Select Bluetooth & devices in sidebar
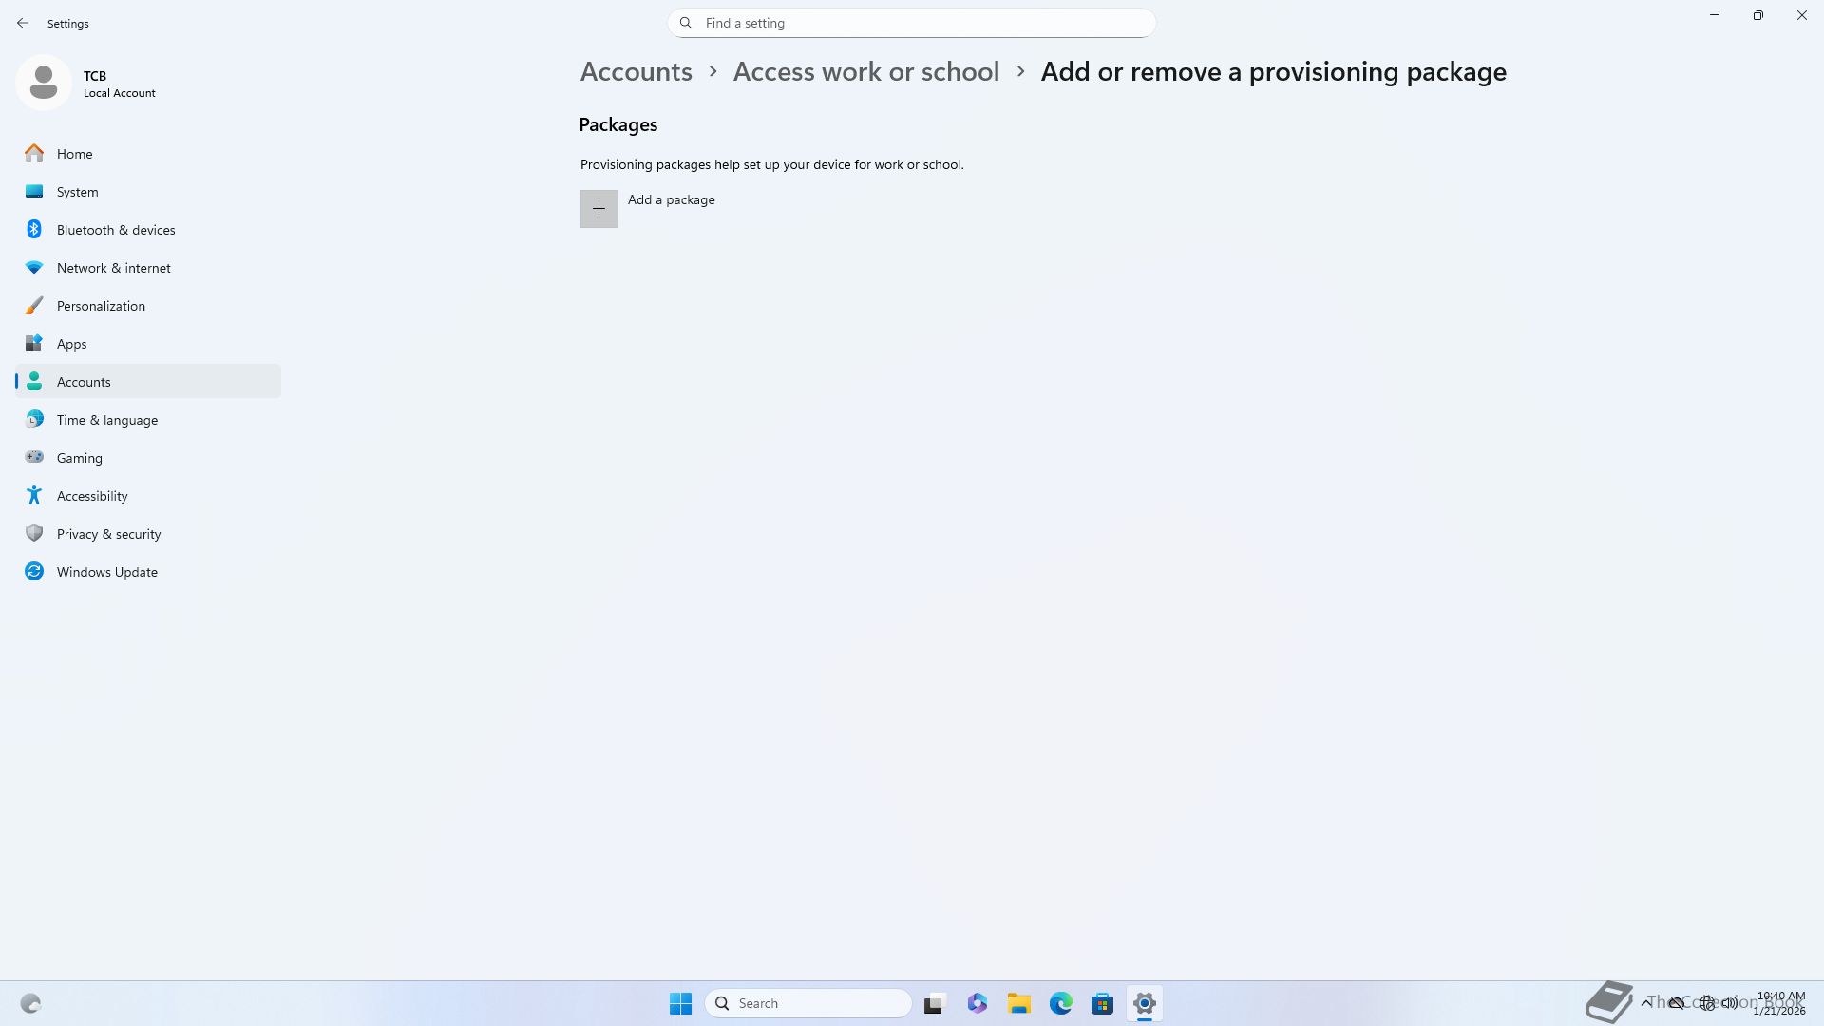The height and width of the screenshot is (1026, 1824). coord(115,230)
